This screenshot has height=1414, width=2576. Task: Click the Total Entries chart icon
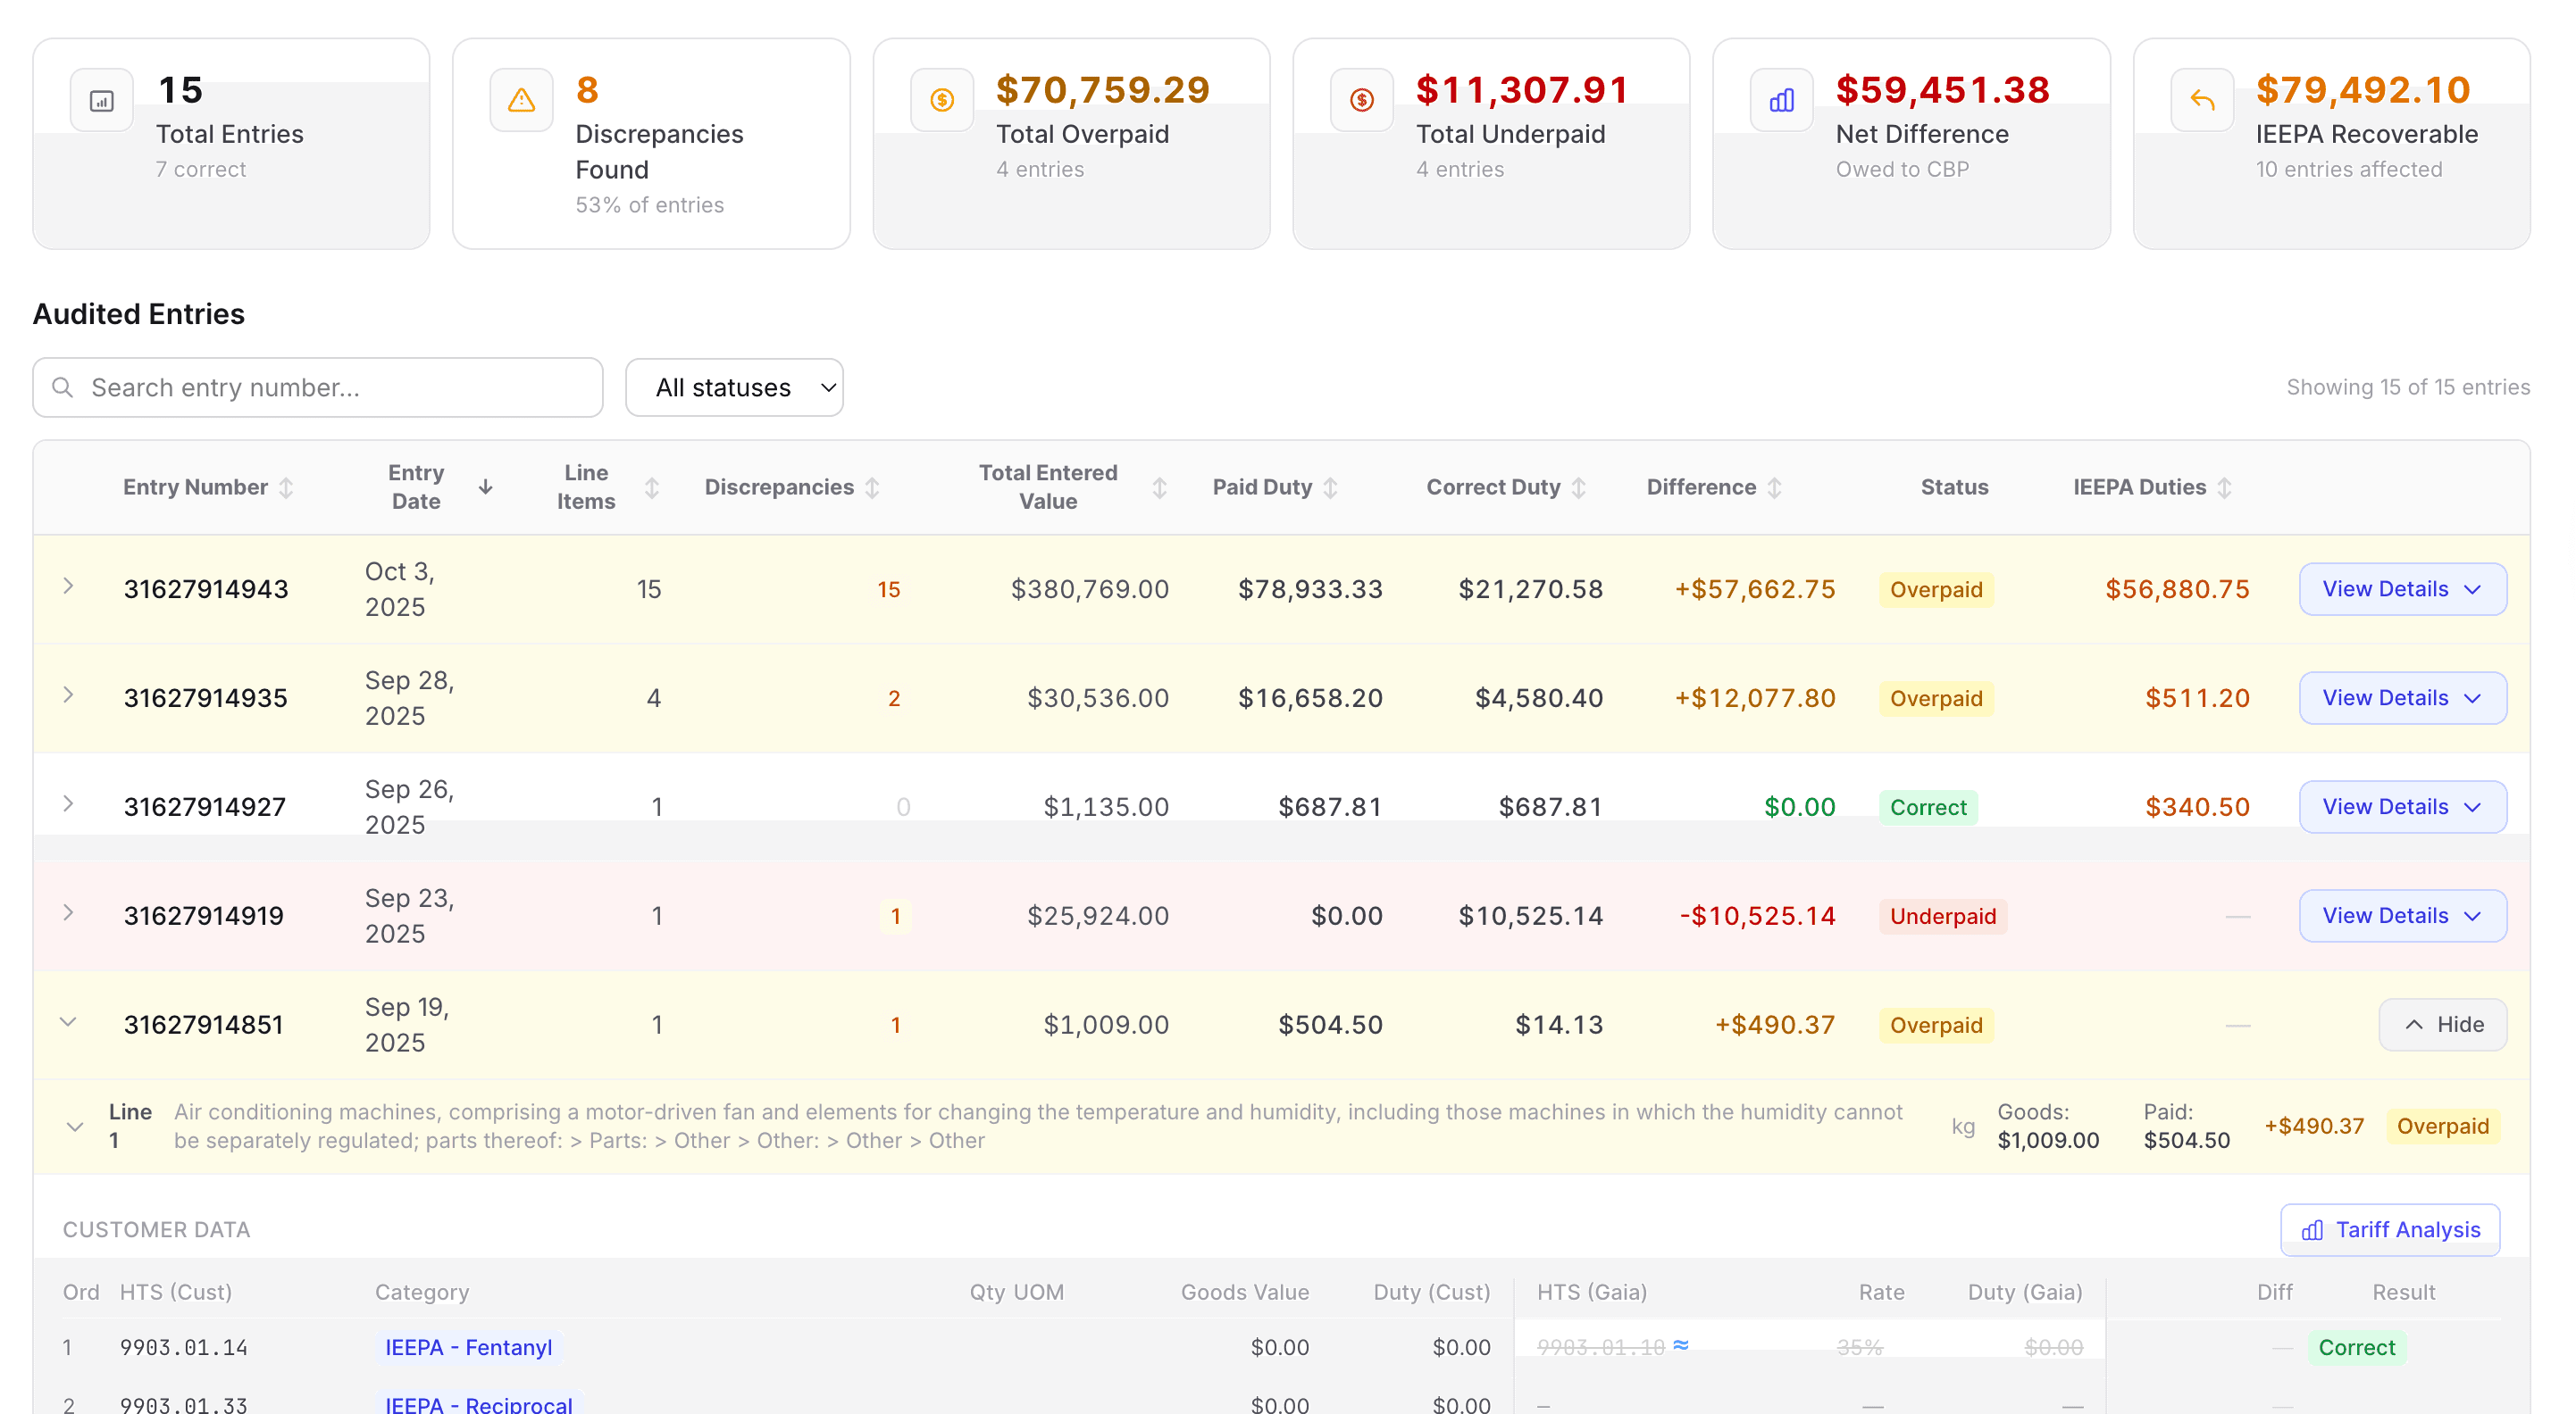[x=101, y=100]
